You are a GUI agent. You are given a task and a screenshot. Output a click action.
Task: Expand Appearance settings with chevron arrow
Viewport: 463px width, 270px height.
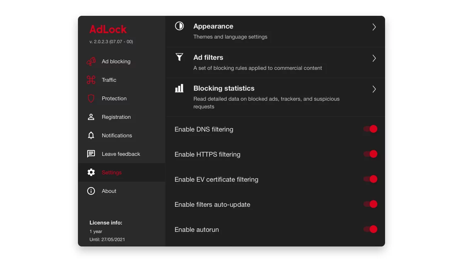point(374,27)
